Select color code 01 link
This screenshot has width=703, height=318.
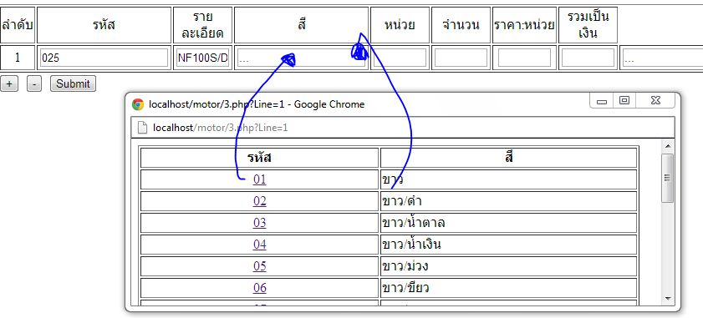[260, 179]
